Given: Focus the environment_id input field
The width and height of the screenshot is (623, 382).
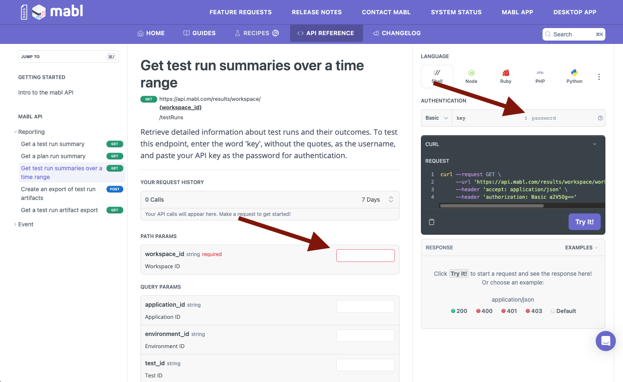Looking at the screenshot, I should point(366,336).
